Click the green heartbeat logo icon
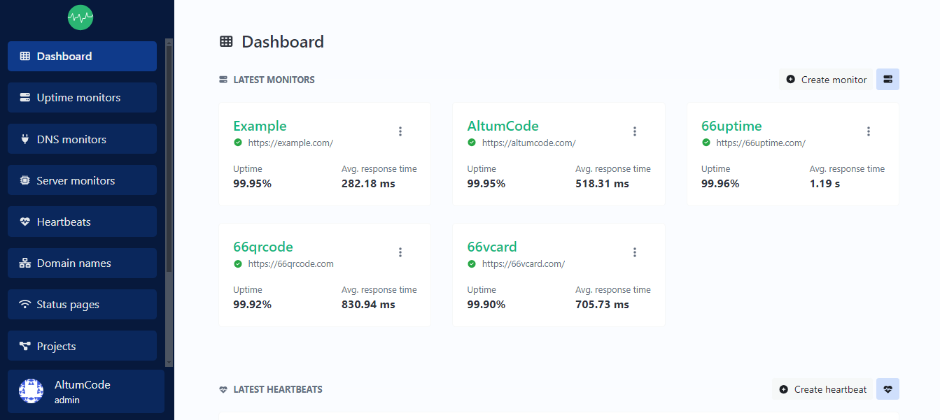This screenshot has width=940, height=420. pos(80,17)
